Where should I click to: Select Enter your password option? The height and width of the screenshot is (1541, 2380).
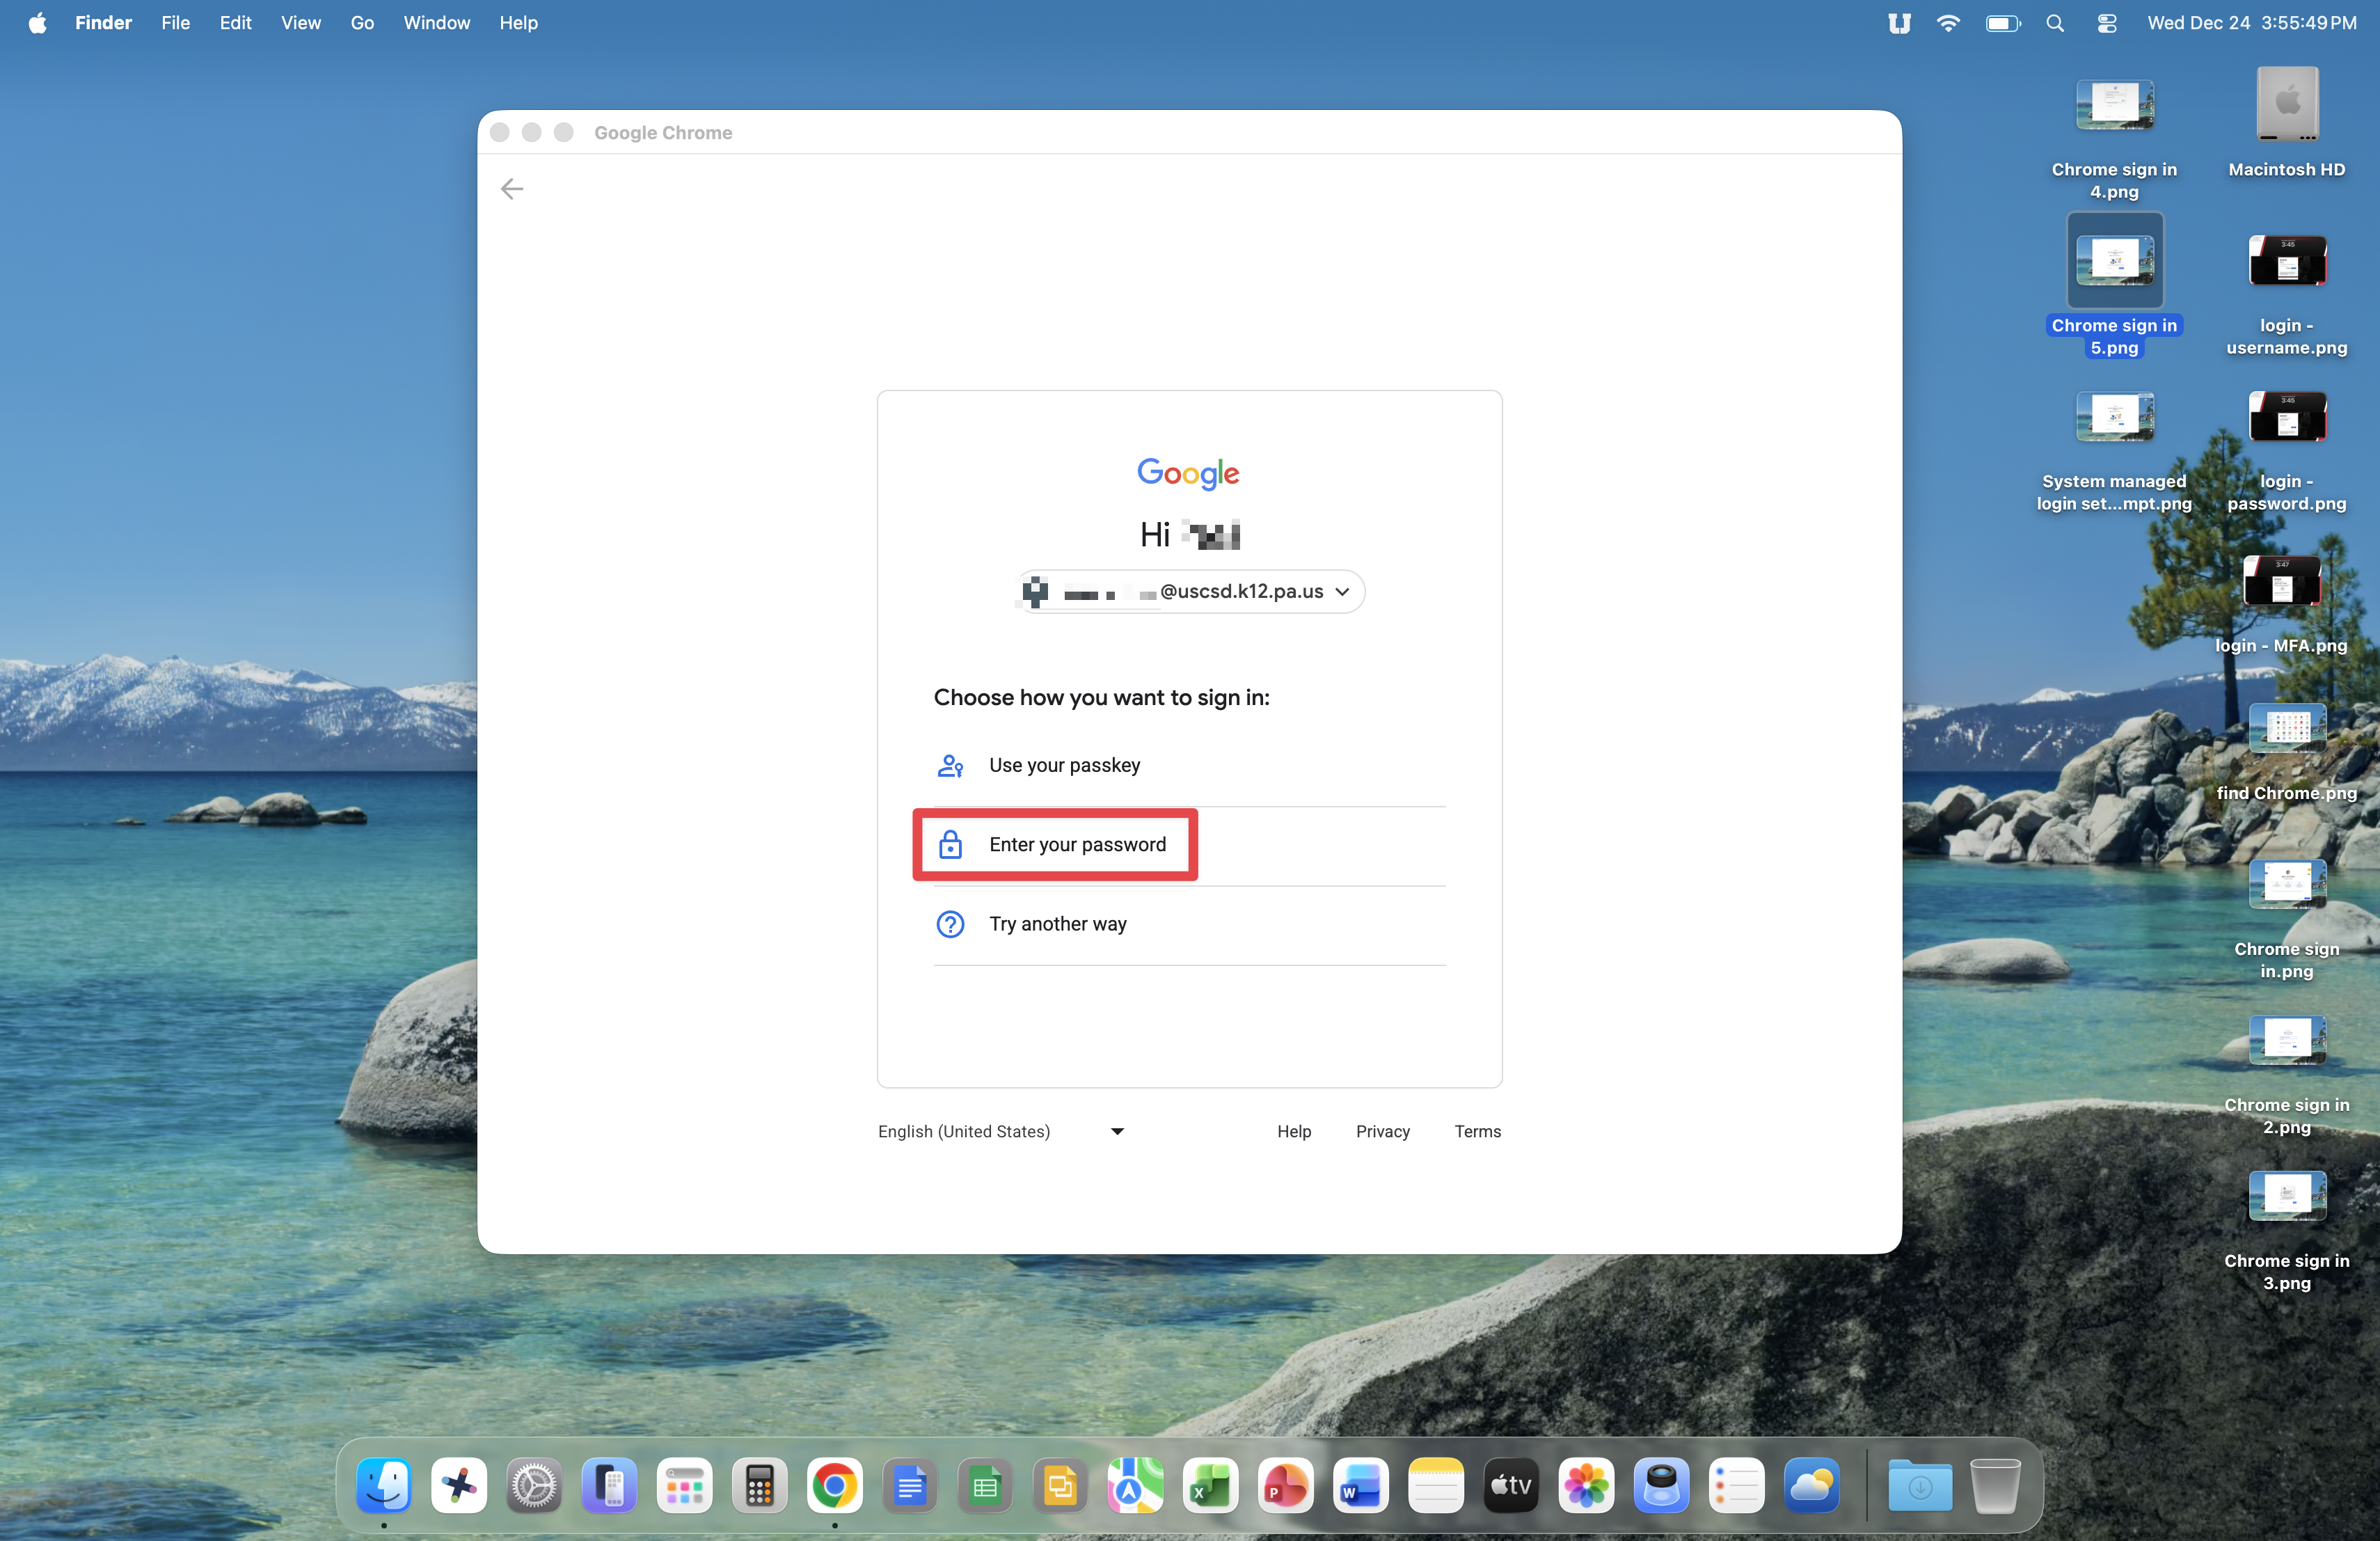[1076, 844]
